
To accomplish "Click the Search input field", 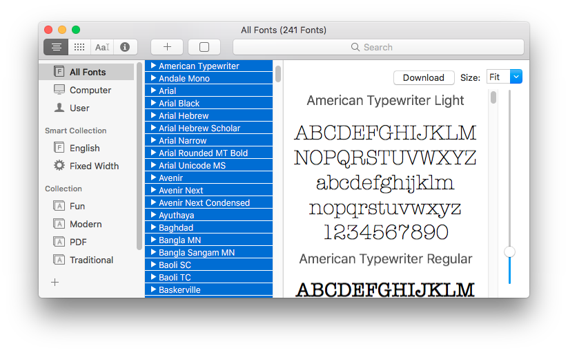I will (x=378, y=47).
